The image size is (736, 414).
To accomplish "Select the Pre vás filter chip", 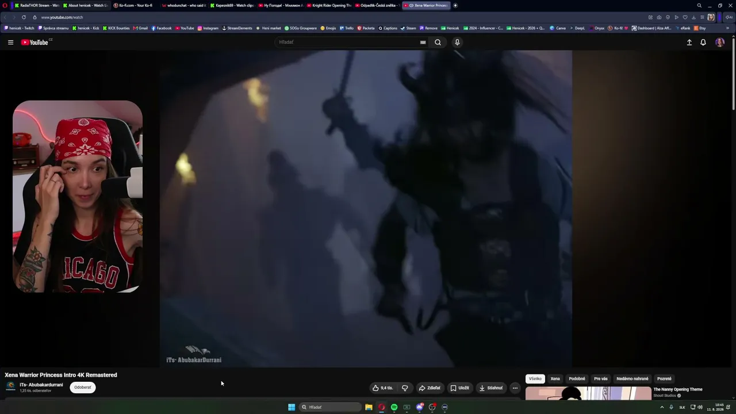I will 601,379.
